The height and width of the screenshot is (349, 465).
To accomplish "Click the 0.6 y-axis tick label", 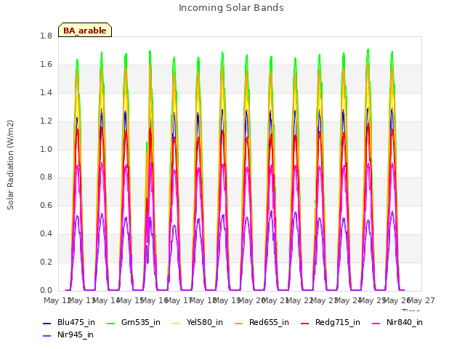I will click(x=46, y=205).
